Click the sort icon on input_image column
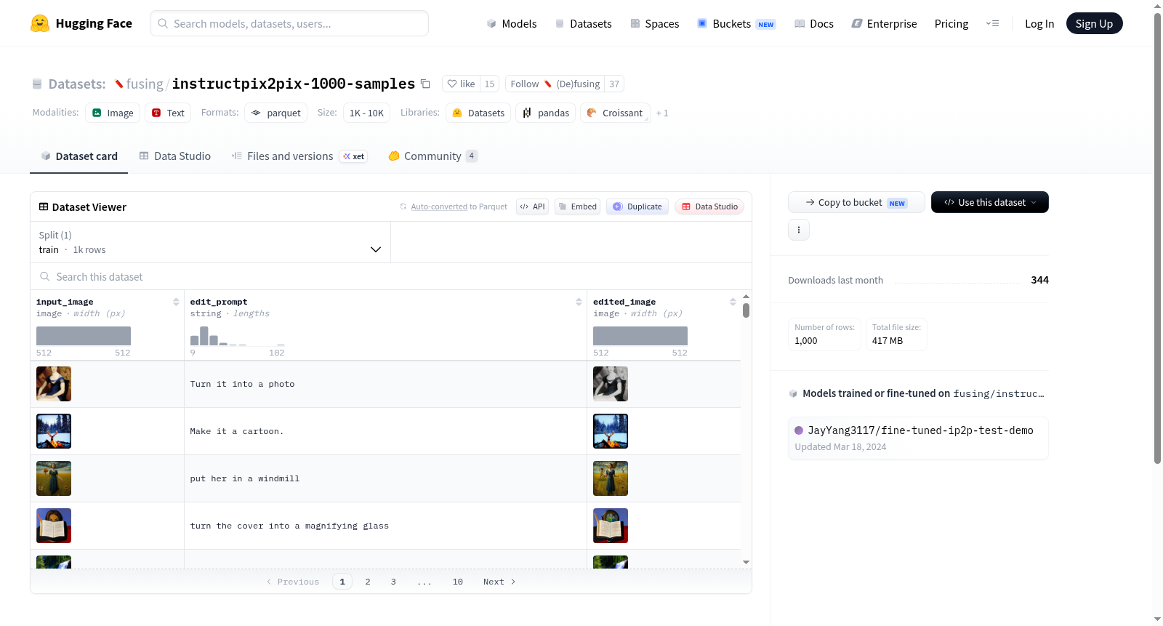Viewport: 1163px width, 626px height. coord(176,302)
